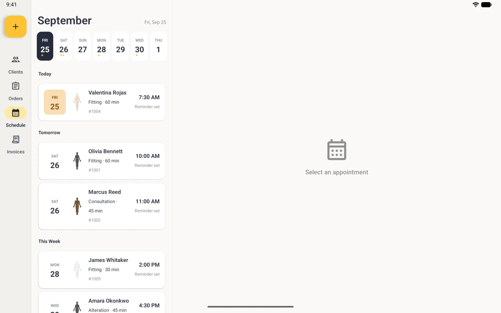The height and width of the screenshot is (313, 501).
Task: Select the Schedule calendar icon
Action: coord(16,113)
